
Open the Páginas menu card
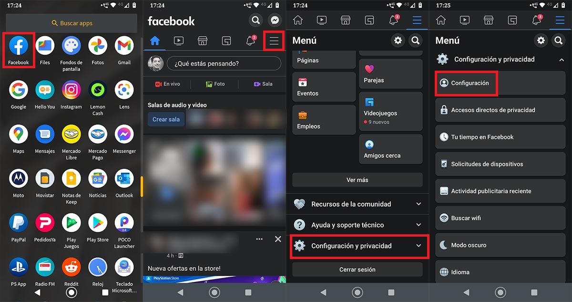(x=324, y=59)
